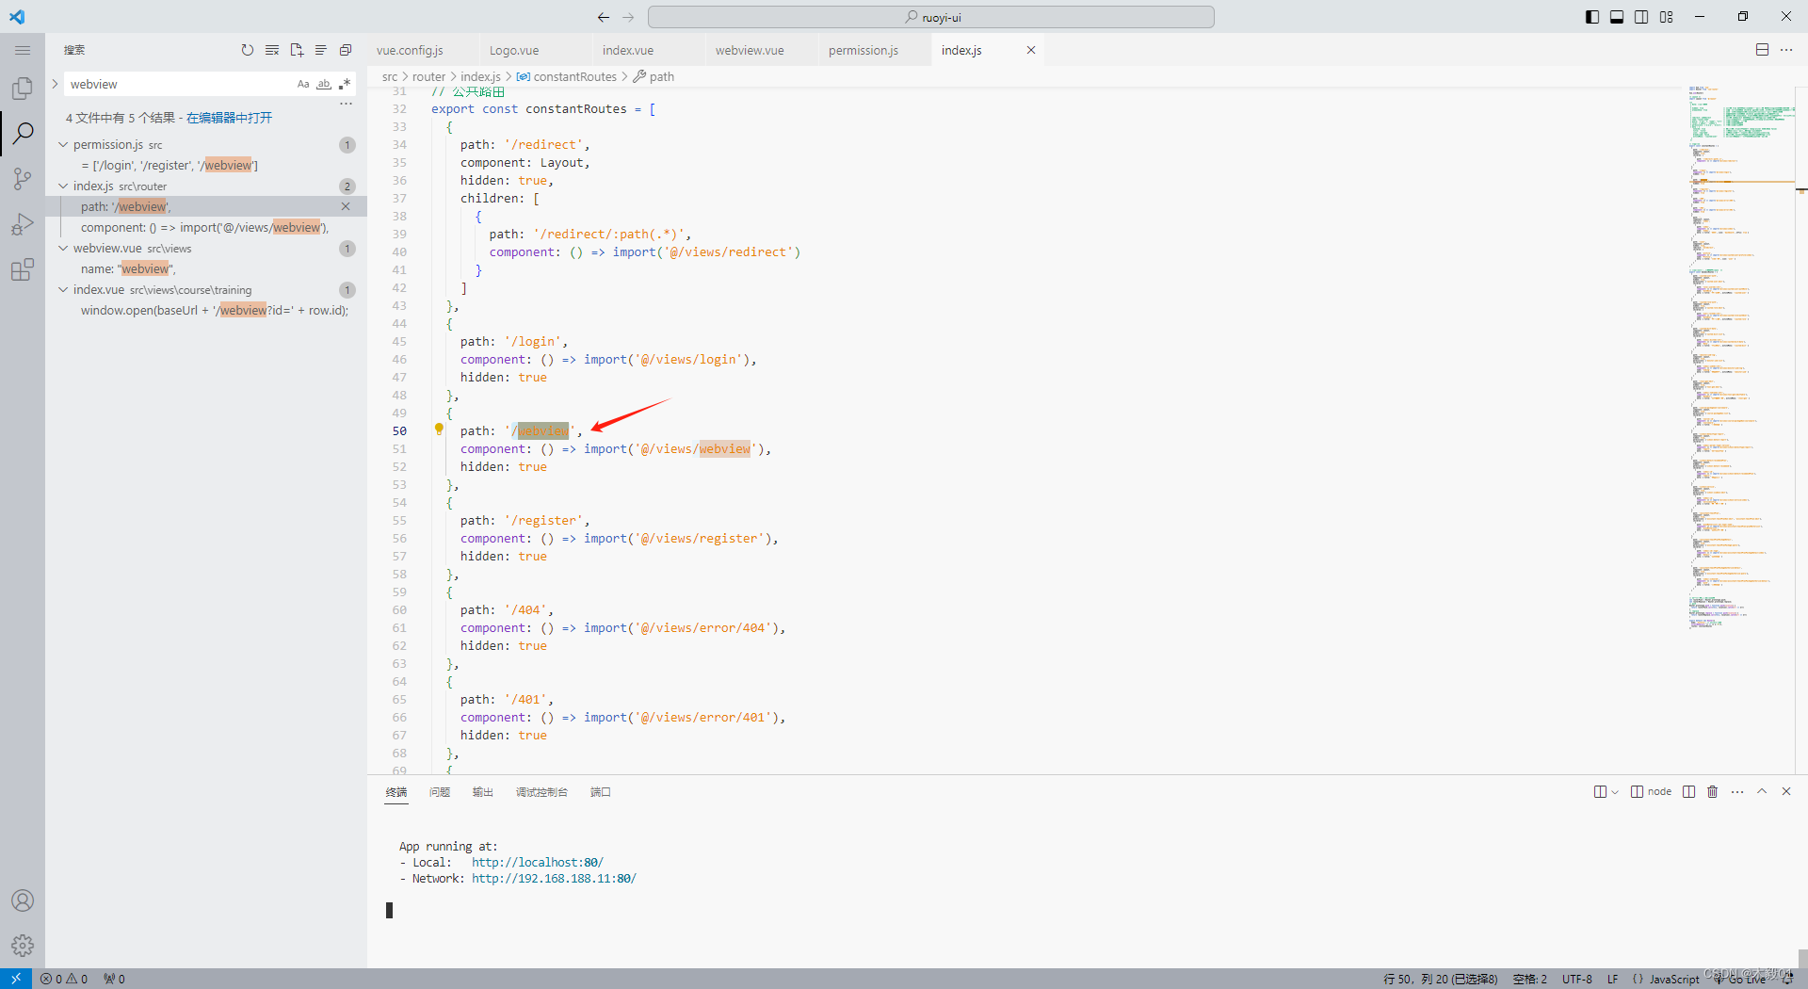The width and height of the screenshot is (1808, 989).
Task: Toggle the secondary sidebar visibility
Action: click(x=1641, y=17)
